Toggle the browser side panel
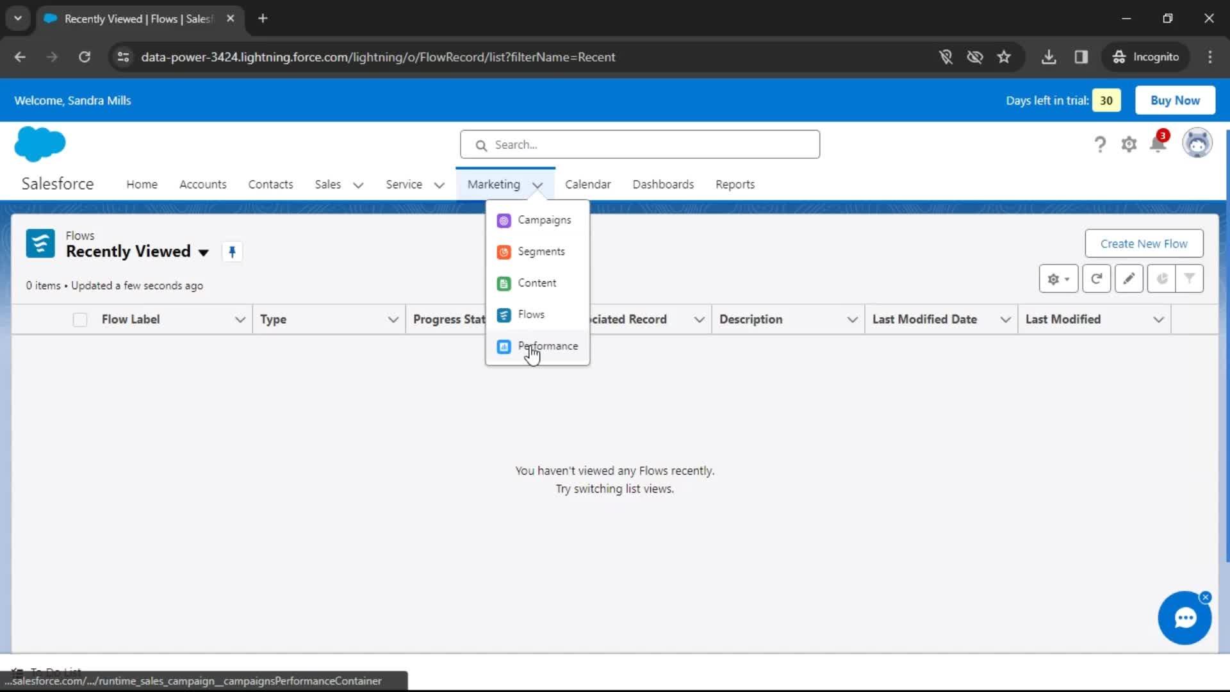The image size is (1230, 692). coord(1081,57)
